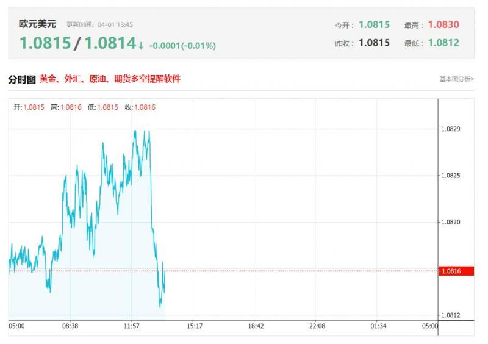Select the 18:42 time axis label
This screenshot has height=344, width=488.
tap(256, 326)
